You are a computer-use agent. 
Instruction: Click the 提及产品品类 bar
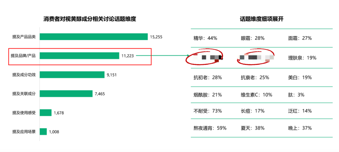coord(94,37)
